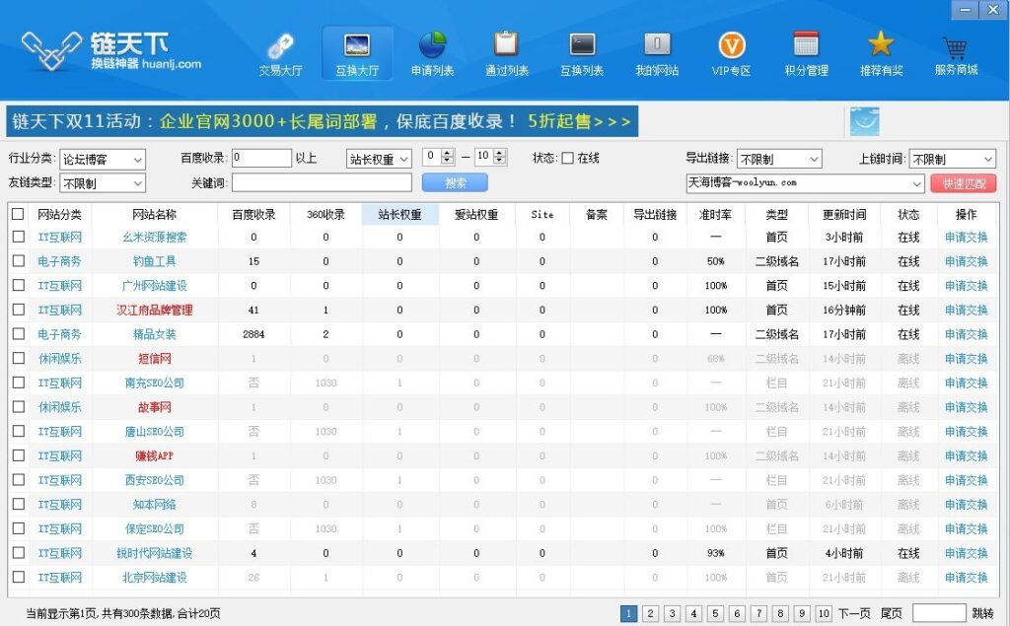Sort by 百度收录 column header
The height and width of the screenshot is (626, 1010).
point(253,215)
